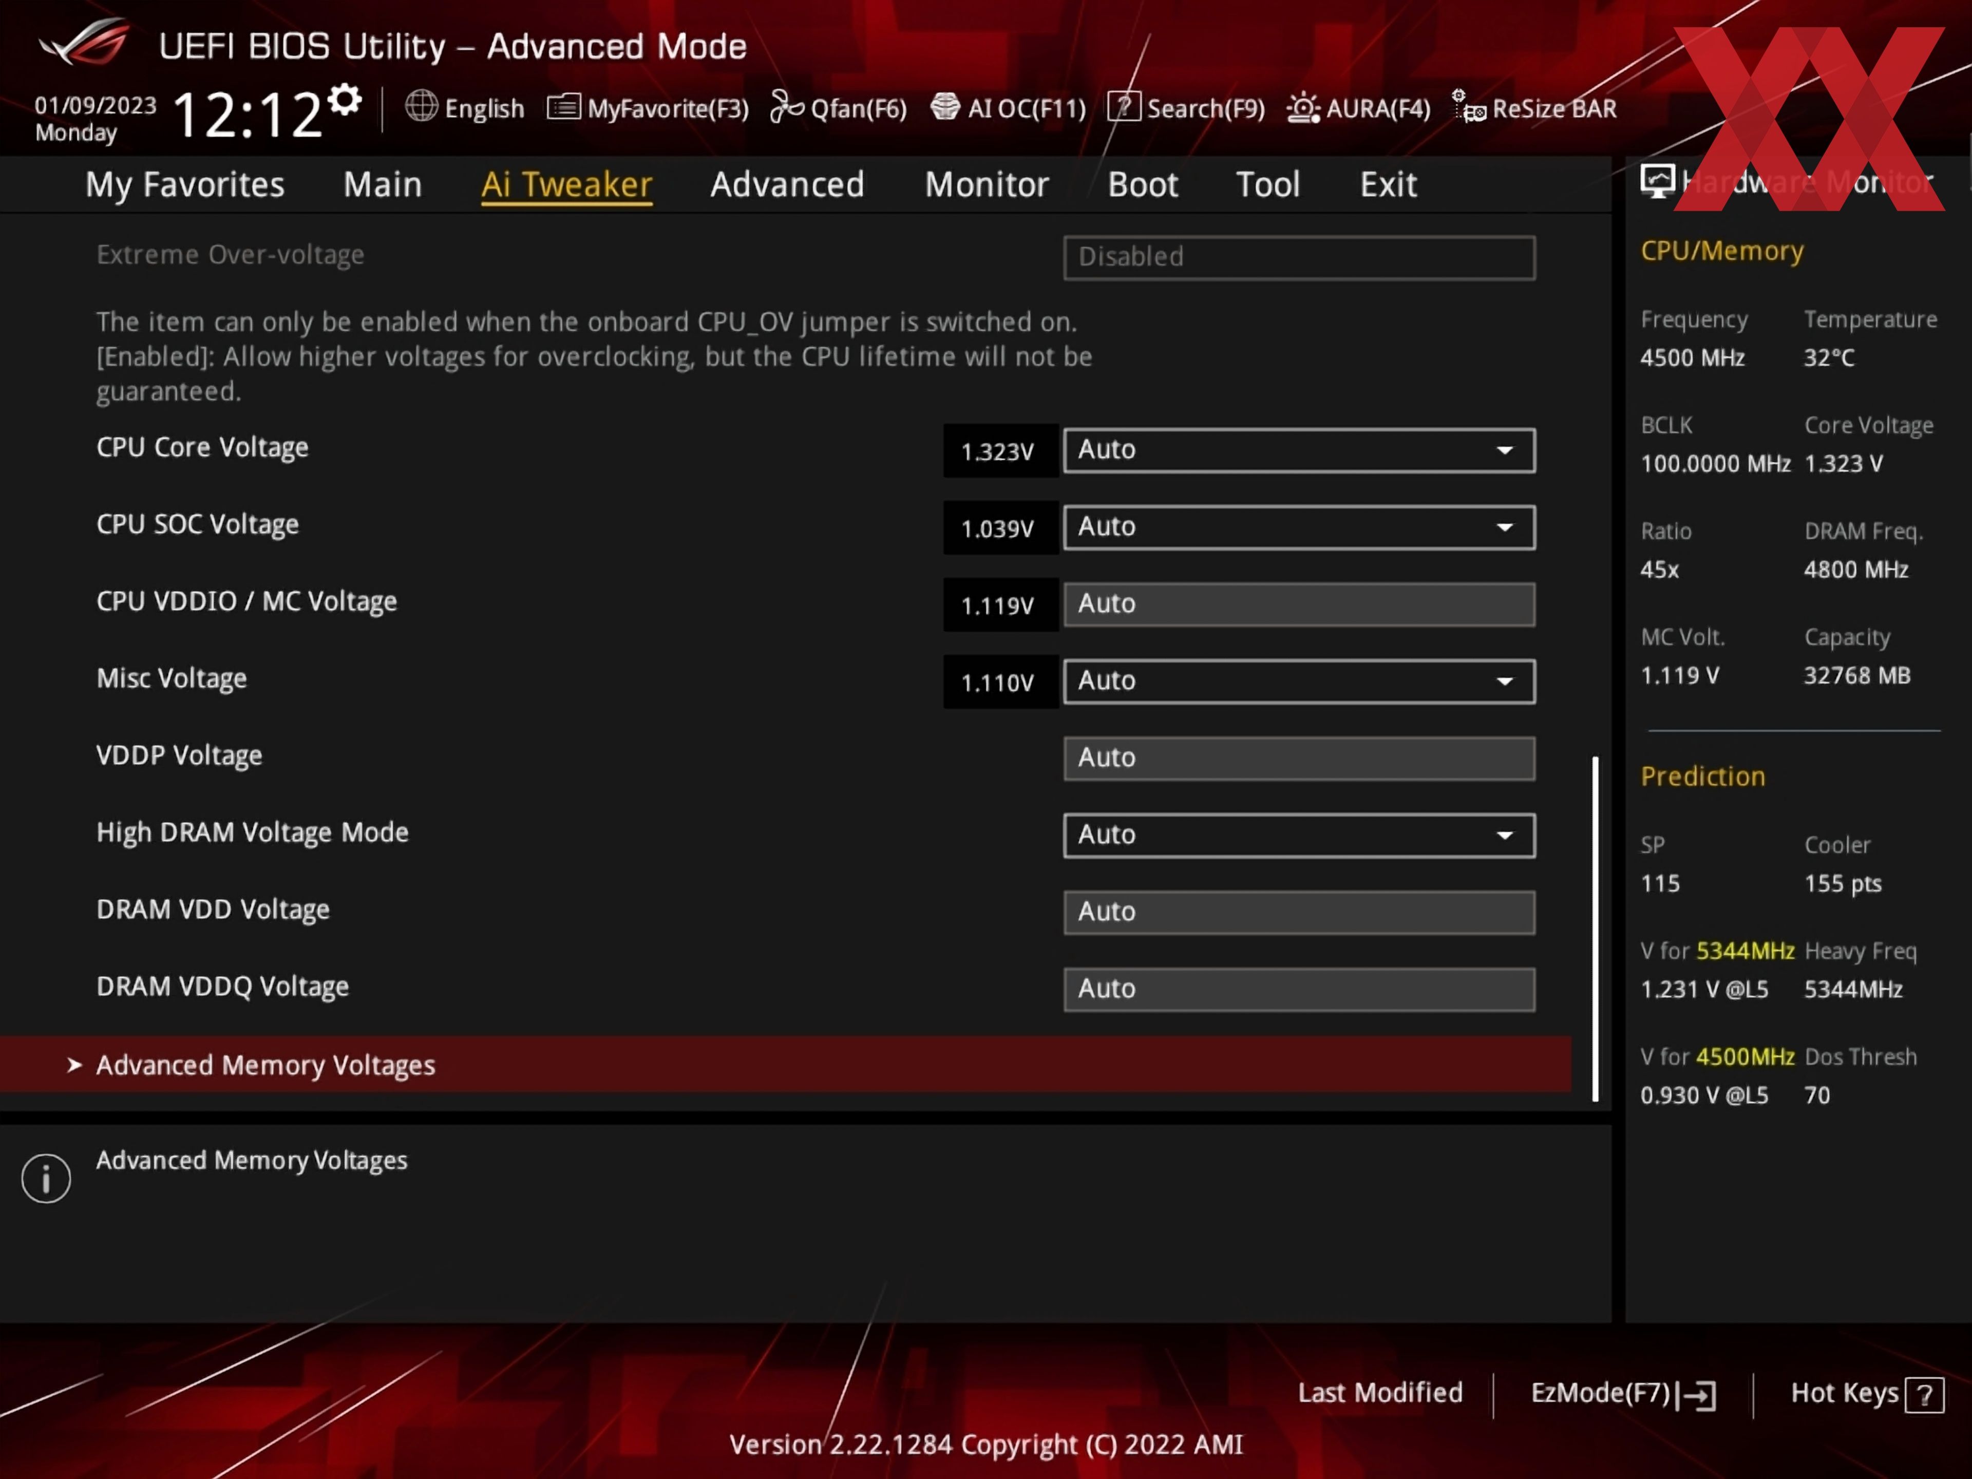Switch to Monitor tab

[x=987, y=184]
